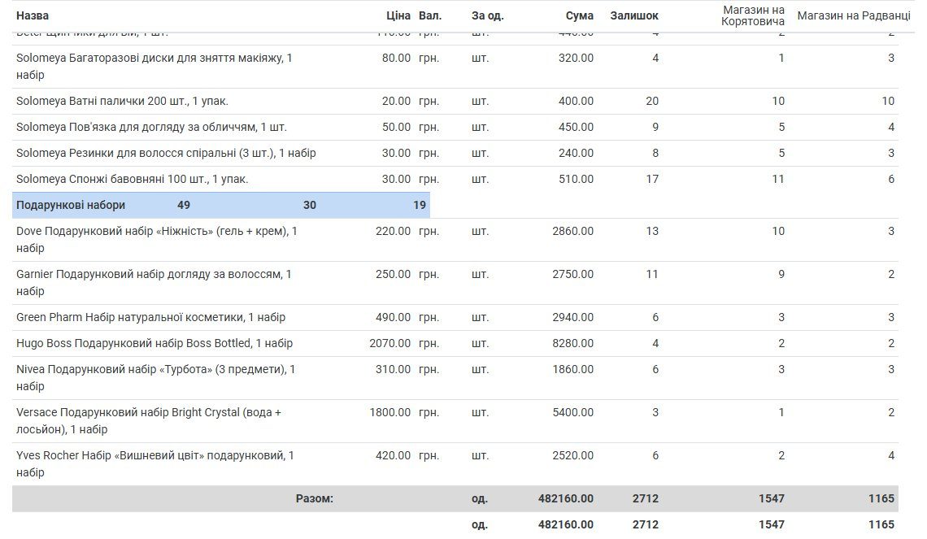Click the Залишок column header
Viewport: 927px width, 539px height.
pyautogui.click(x=633, y=16)
